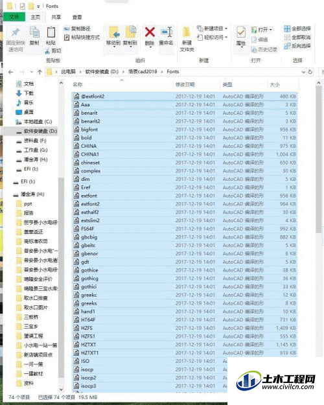The width and height of the screenshot is (324, 405).
Task: Select Local Disk (C:) in navigation pane
Action: pyautogui.click(x=34, y=122)
